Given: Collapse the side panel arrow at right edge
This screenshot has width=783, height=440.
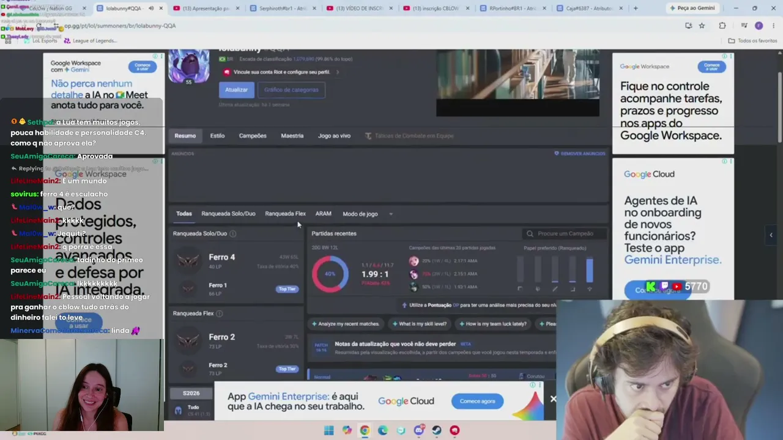Looking at the screenshot, I should tap(771, 235).
